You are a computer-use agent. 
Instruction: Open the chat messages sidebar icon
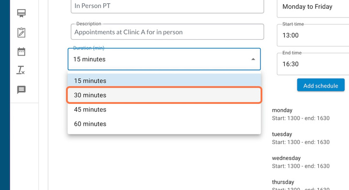(21, 89)
